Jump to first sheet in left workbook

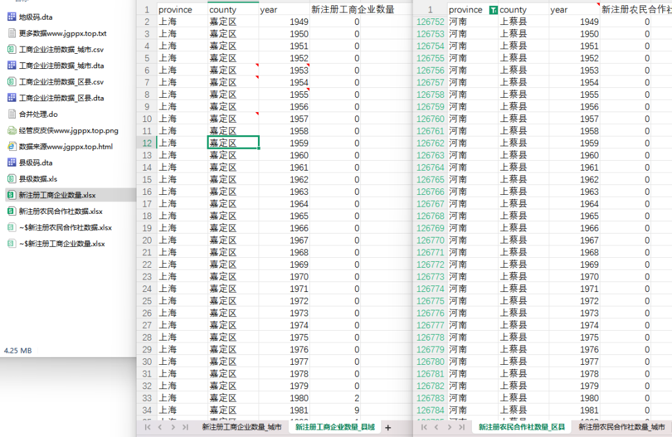[x=148, y=427]
